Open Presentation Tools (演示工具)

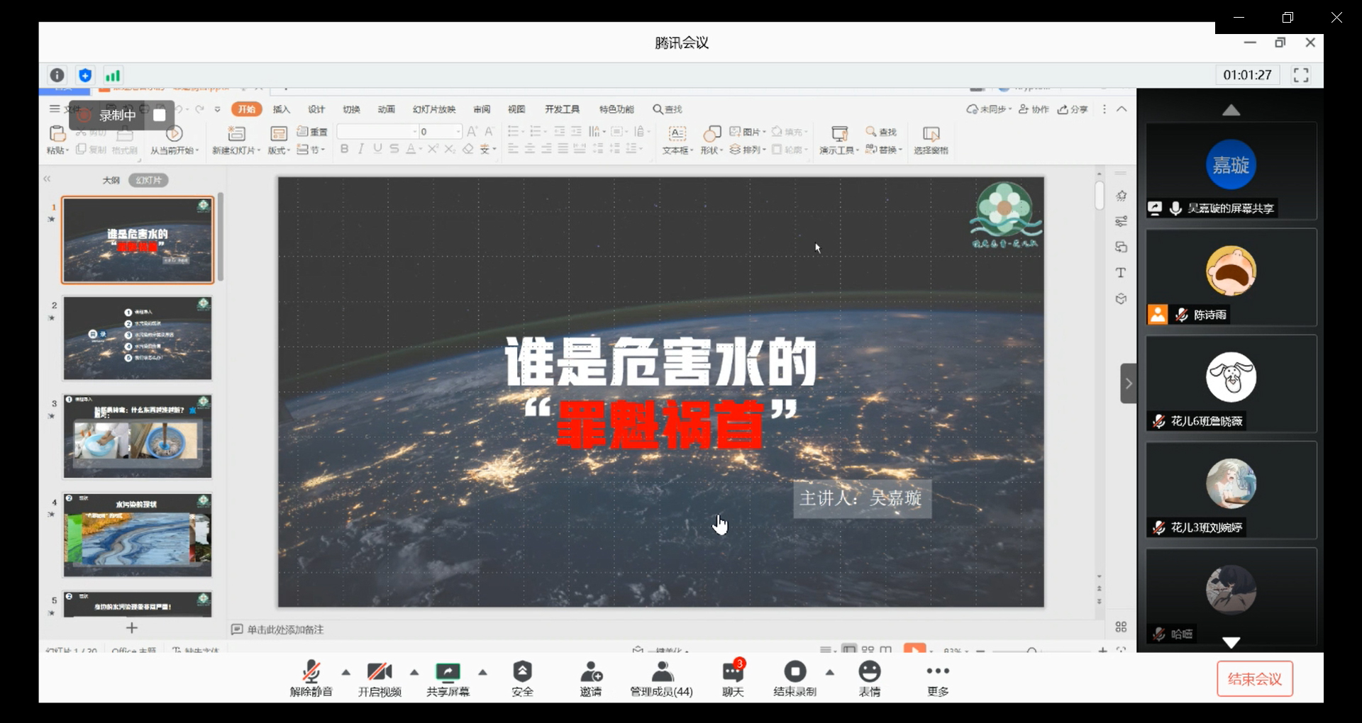click(839, 140)
